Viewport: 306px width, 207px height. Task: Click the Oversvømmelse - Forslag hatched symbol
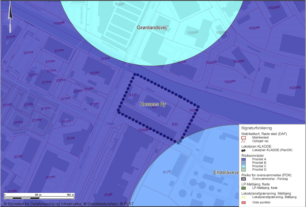(x=244, y=179)
